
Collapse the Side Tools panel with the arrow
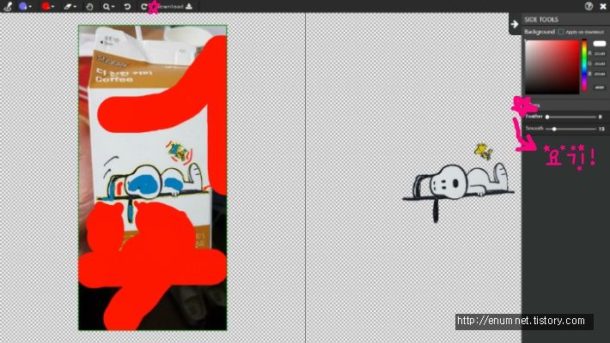[515, 24]
